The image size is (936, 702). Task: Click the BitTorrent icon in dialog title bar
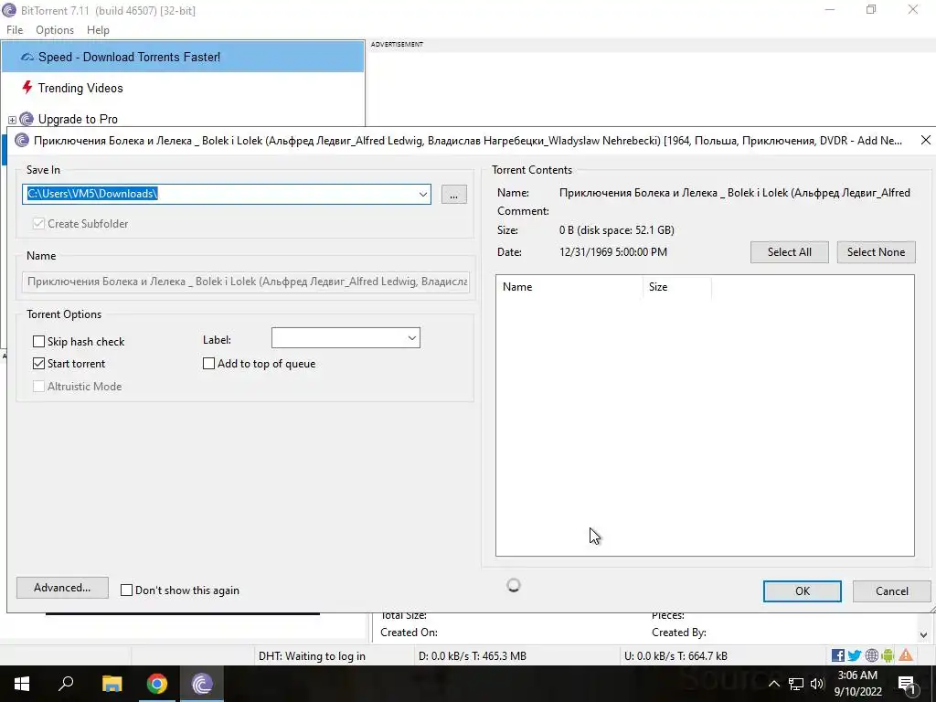tap(22, 140)
